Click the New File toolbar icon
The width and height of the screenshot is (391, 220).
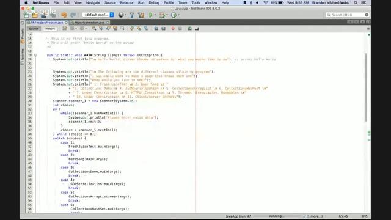26,15
